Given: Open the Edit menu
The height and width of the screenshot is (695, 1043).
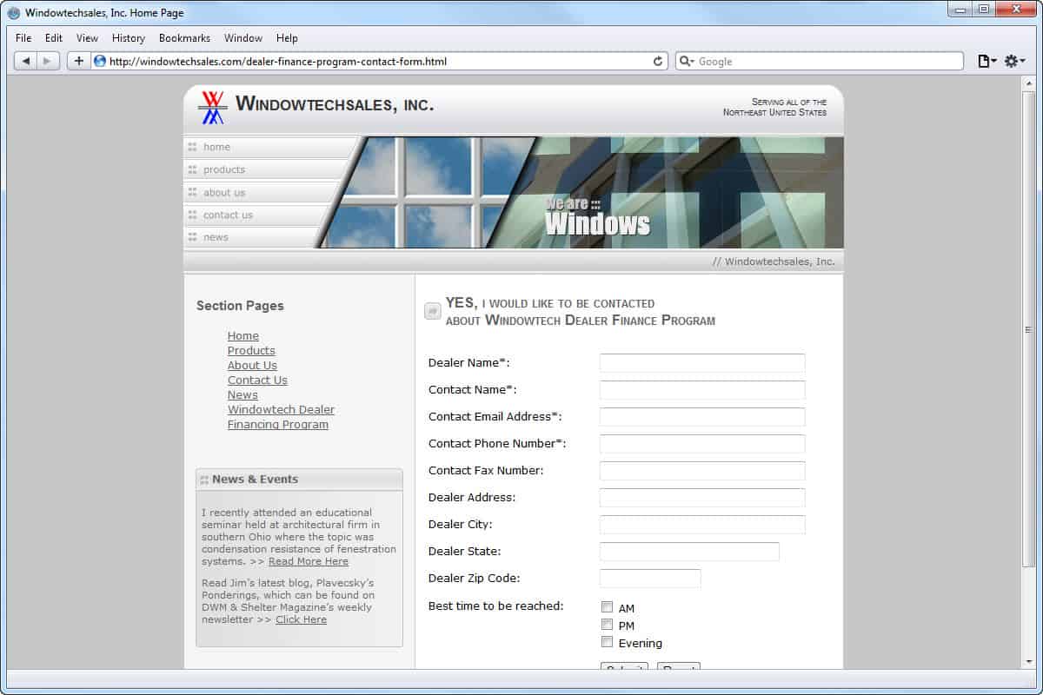Looking at the screenshot, I should click(54, 38).
